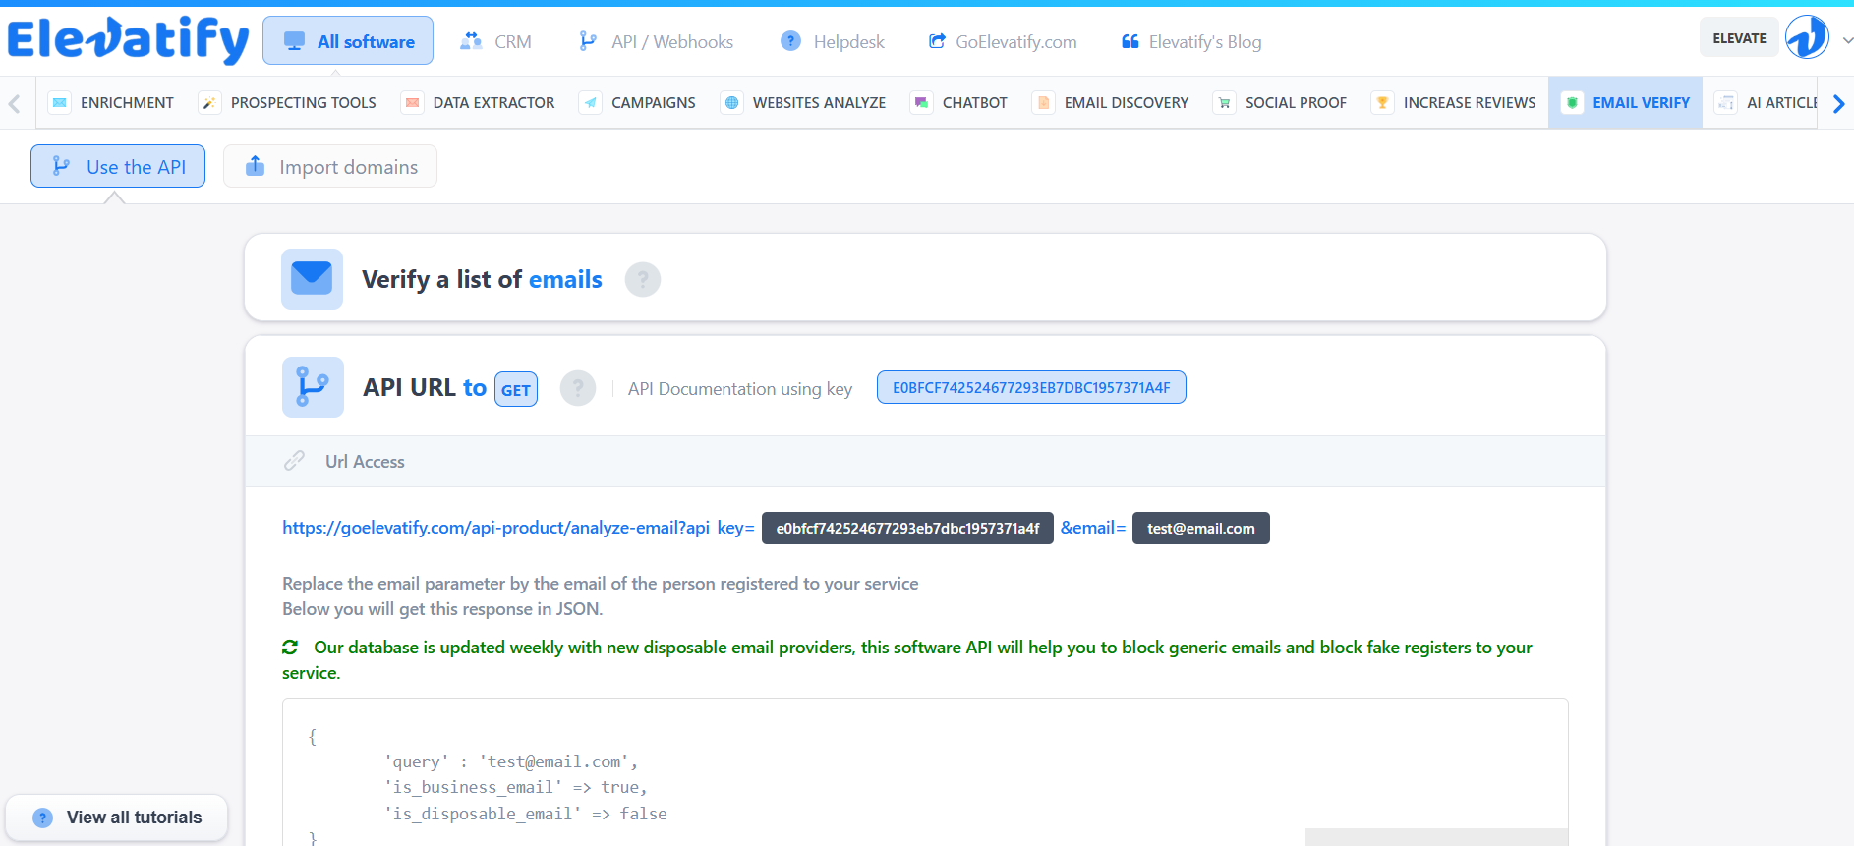Viewport: 1854px width, 846px height.
Task: Show previous software categories with left arrow
Action: pos(14,103)
